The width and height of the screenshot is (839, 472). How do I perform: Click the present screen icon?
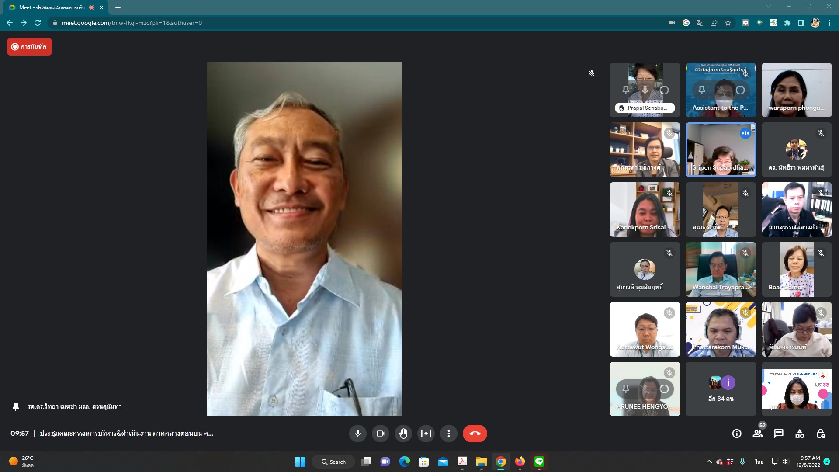coord(426,434)
